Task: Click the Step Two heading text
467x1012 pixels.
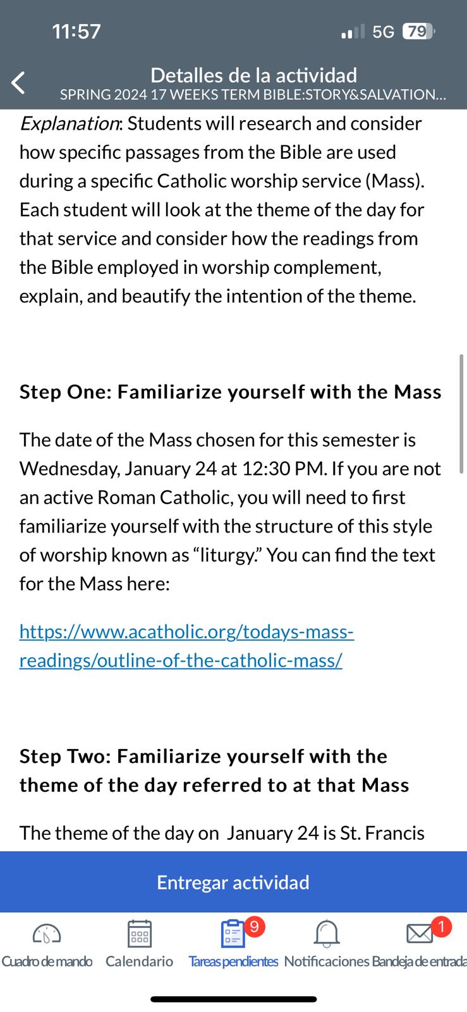Action: click(x=214, y=770)
